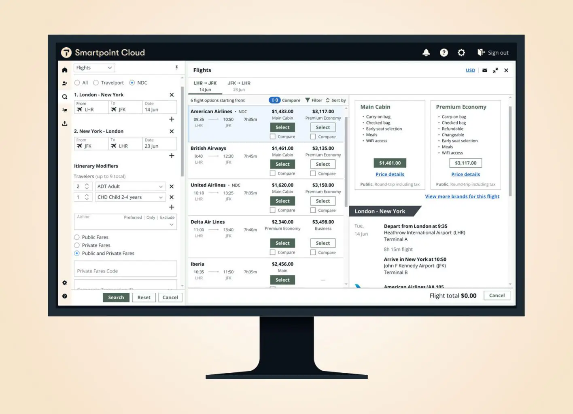This screenshot has width=573, height=414.
Task: Check Compare under British Airways Main Cabin
Action: click(x=273, y=173)
